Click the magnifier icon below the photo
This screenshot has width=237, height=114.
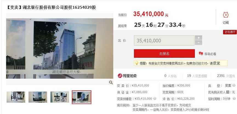pos(111,82)
